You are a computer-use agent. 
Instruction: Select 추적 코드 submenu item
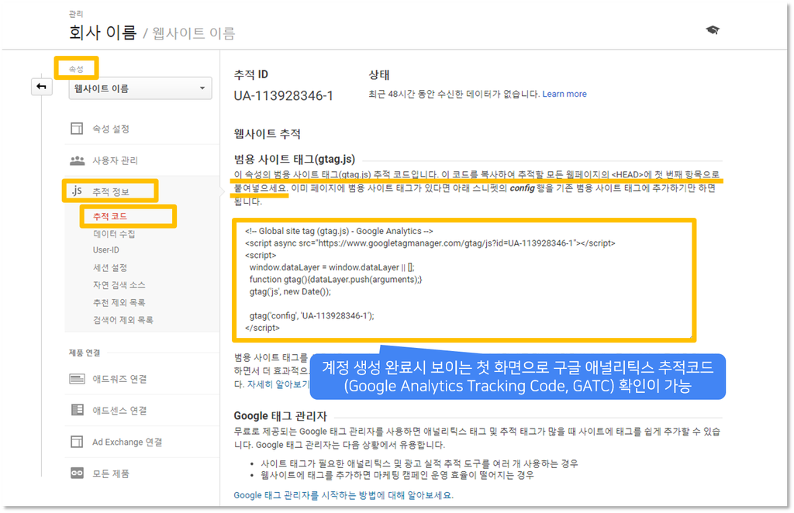[x=110, y=216]
